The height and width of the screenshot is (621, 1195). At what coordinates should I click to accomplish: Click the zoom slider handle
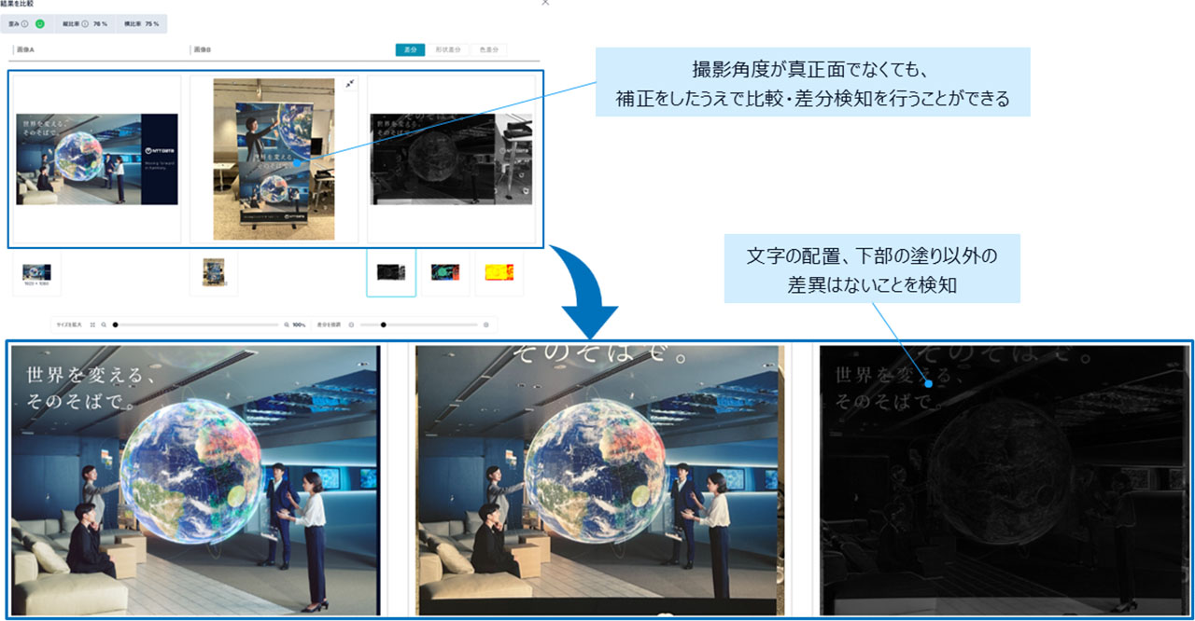[x=115, y=324]
